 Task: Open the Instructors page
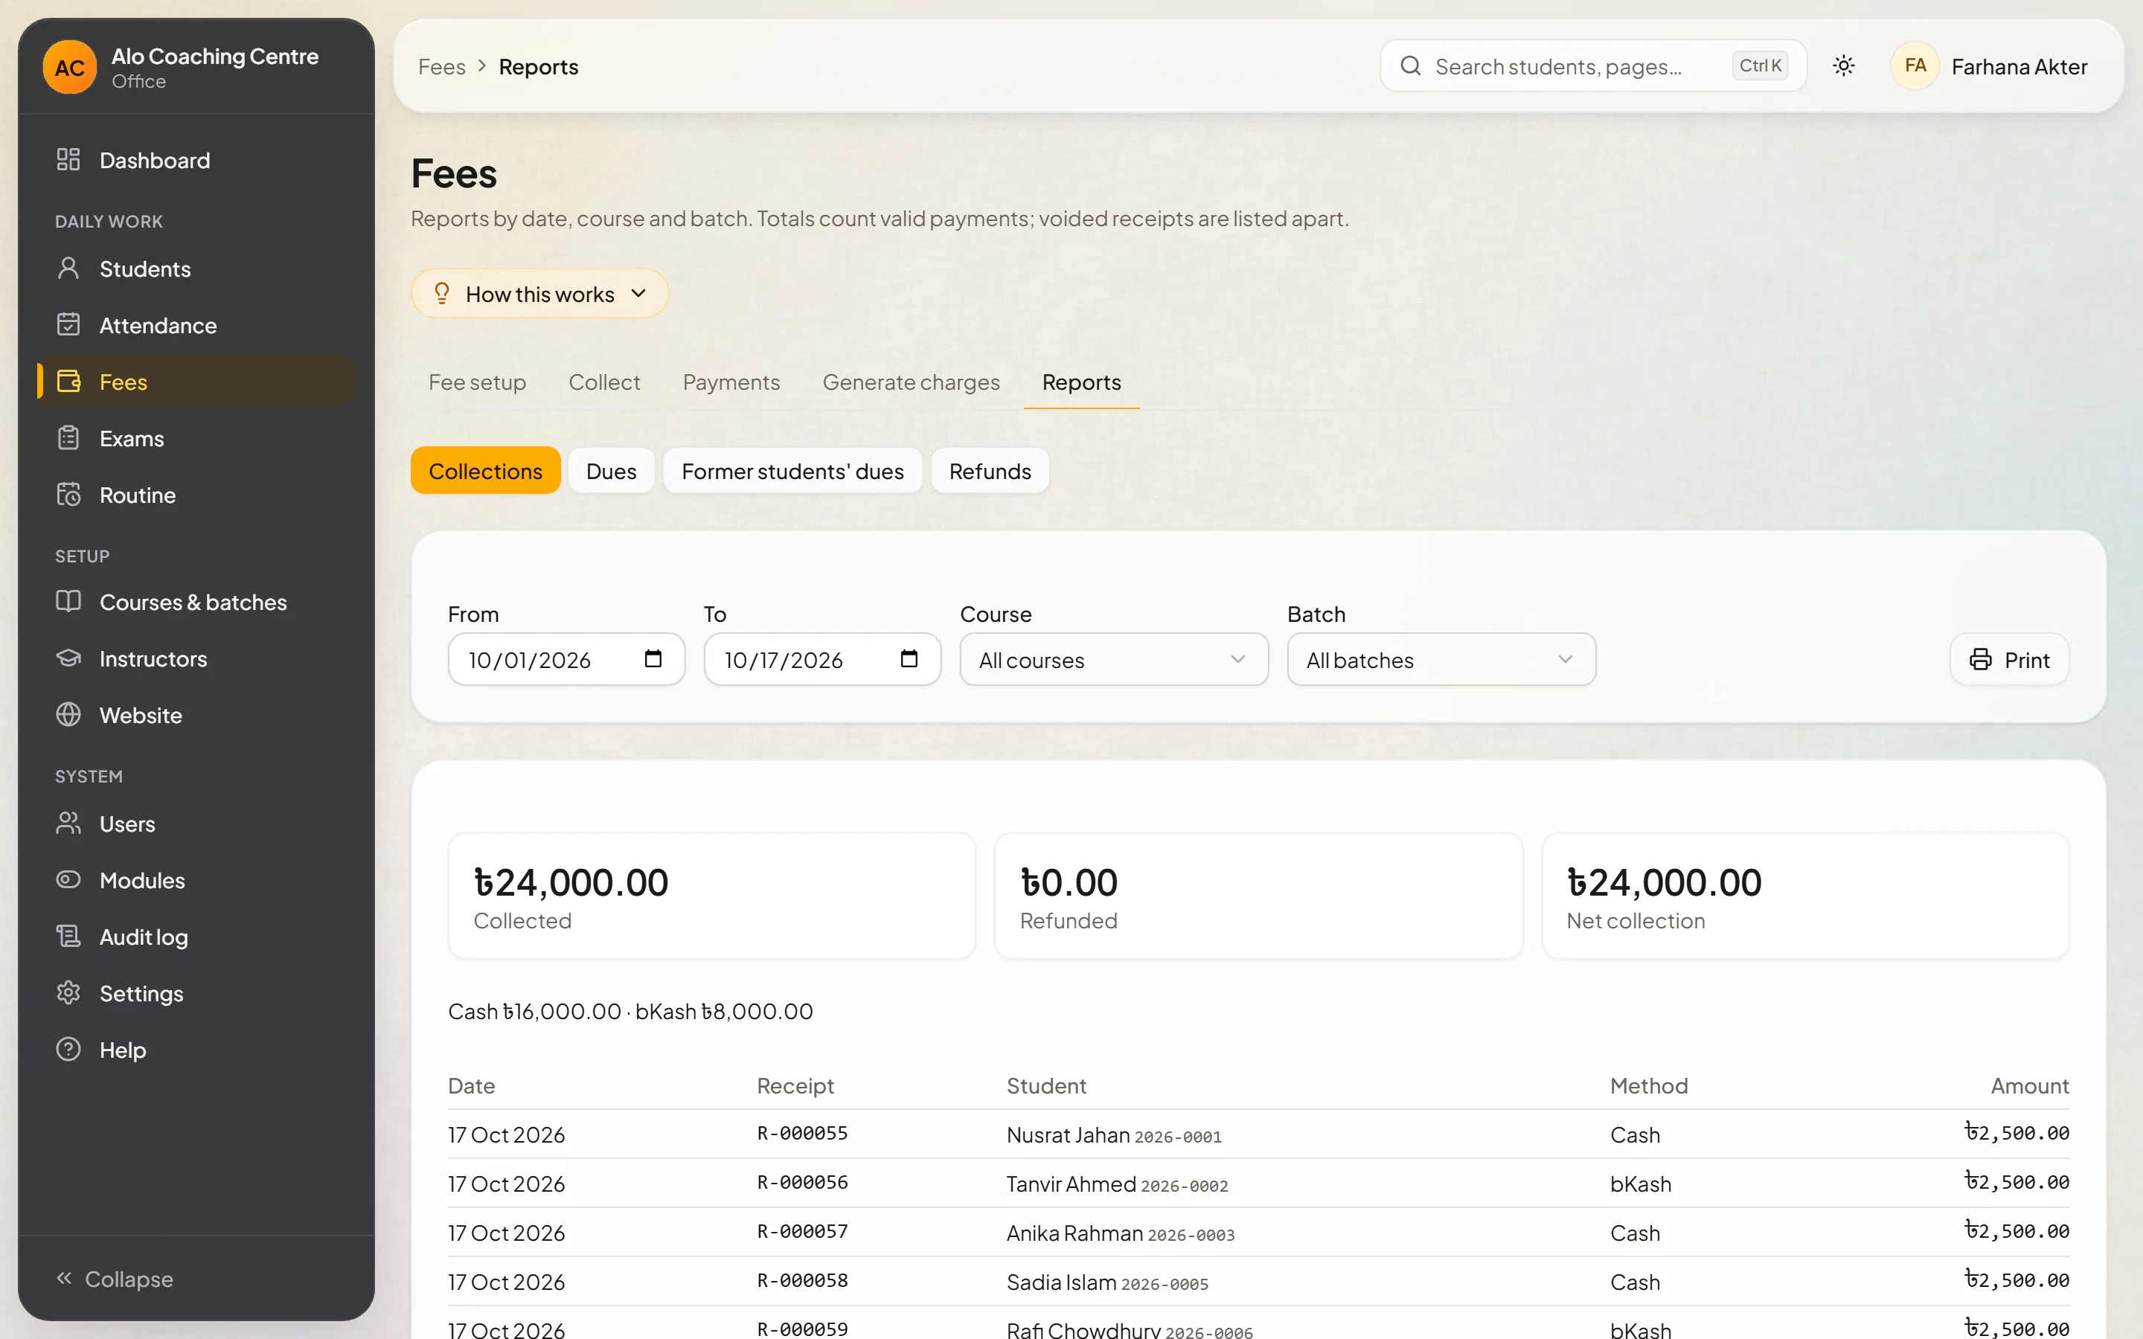point(196,659)
